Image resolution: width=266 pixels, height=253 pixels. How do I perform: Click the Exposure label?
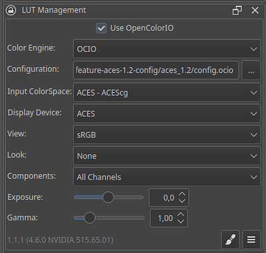[x=25, y=197]
